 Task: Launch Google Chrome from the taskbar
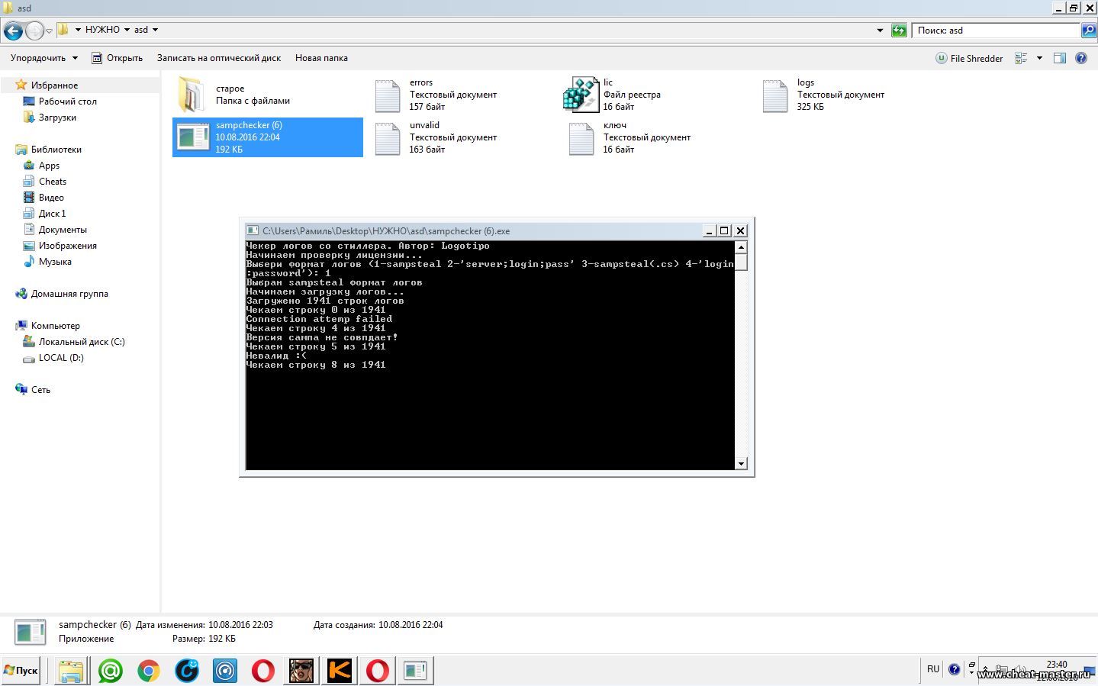pyautogui.click(x=149, y=671)
